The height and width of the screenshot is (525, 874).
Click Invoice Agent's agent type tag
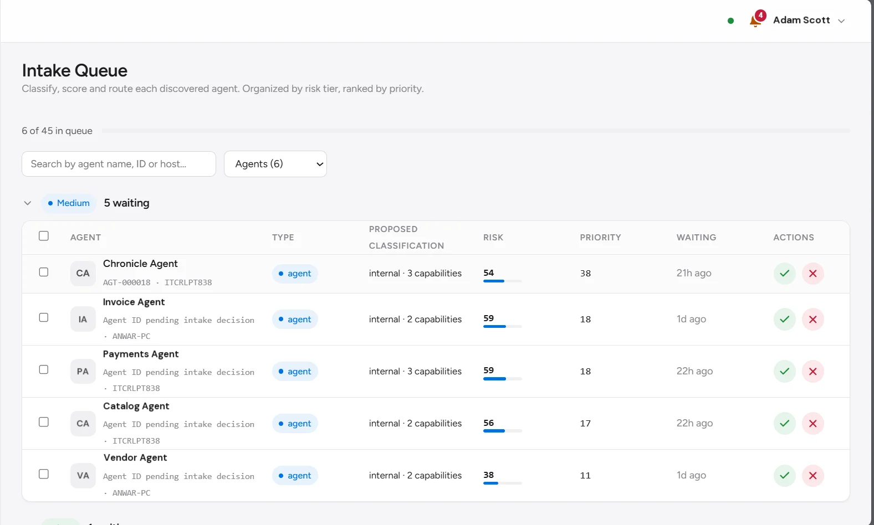[295, 320]
